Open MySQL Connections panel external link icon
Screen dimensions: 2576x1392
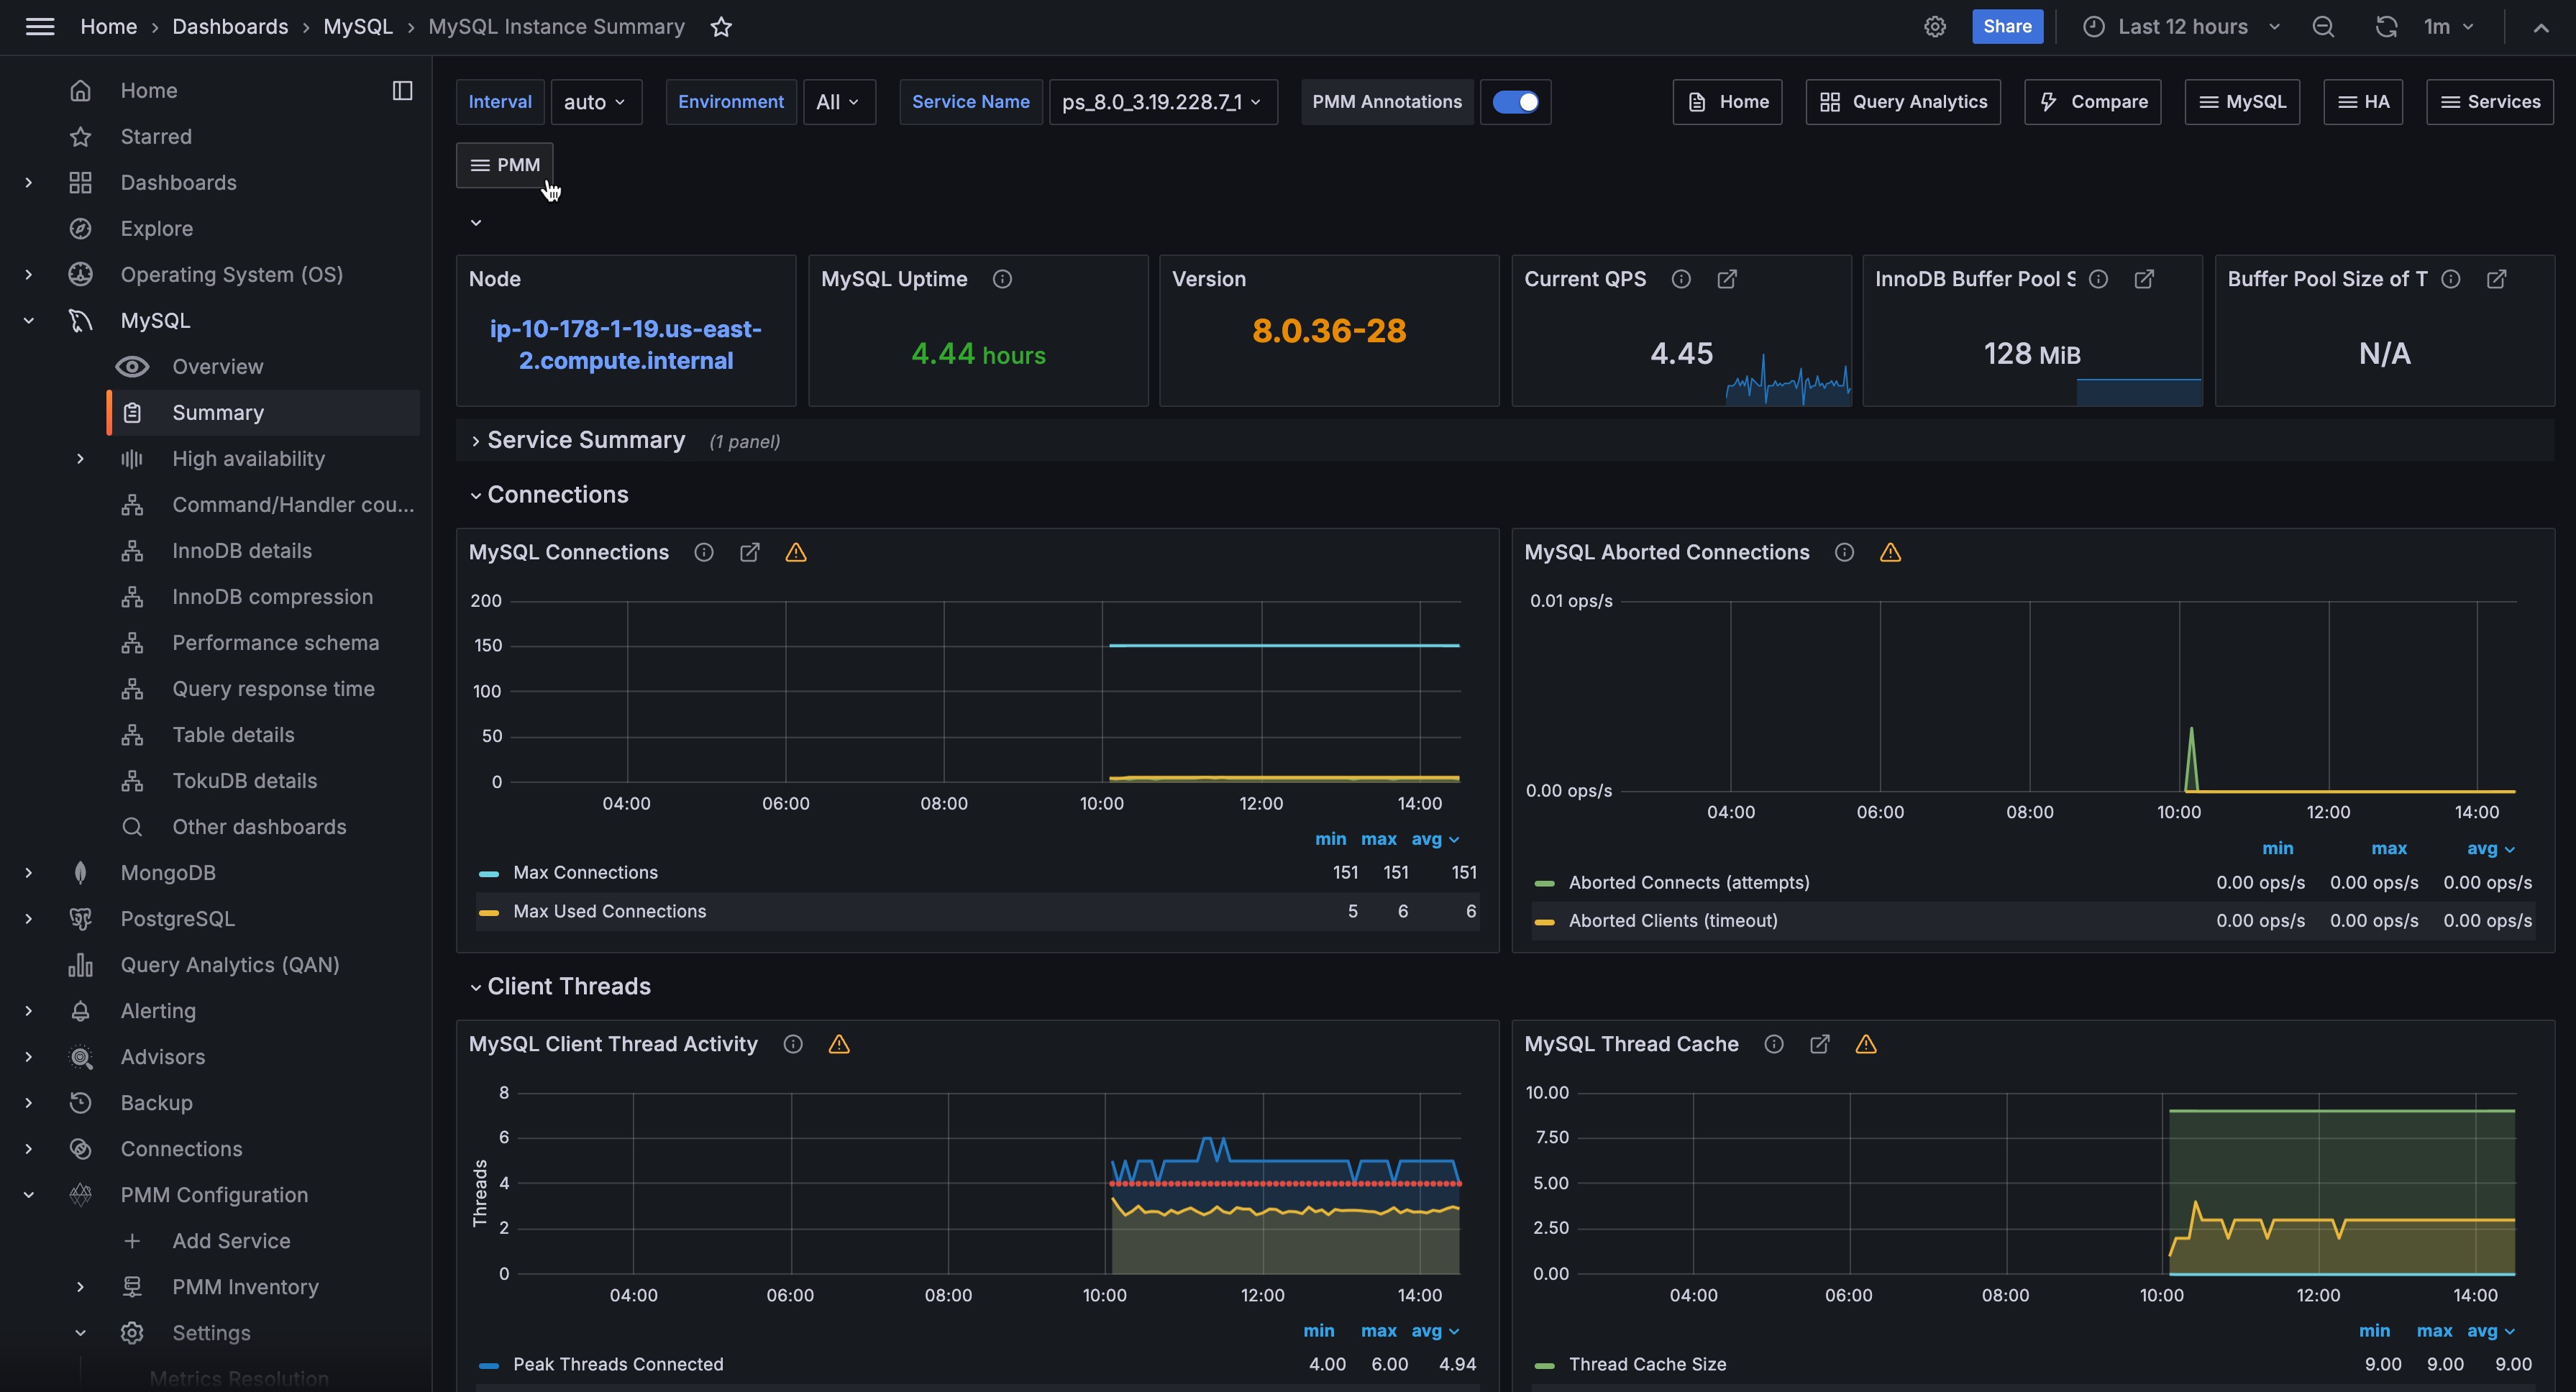[x=749, y=552]
